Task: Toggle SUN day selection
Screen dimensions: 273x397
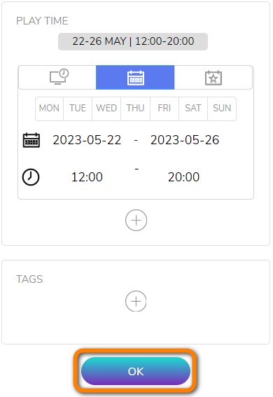Action: coord(222,109)
